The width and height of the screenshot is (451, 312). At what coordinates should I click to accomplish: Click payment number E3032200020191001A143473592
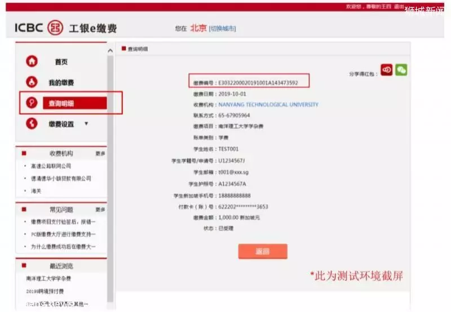coord(258,83)
